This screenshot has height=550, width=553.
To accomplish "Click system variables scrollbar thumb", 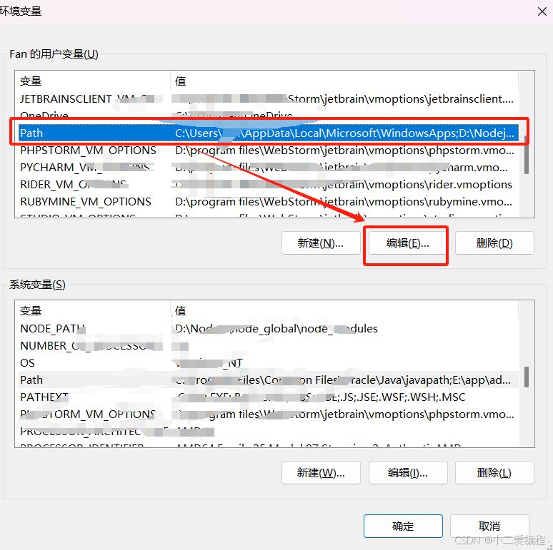I will tap(526, 377).
